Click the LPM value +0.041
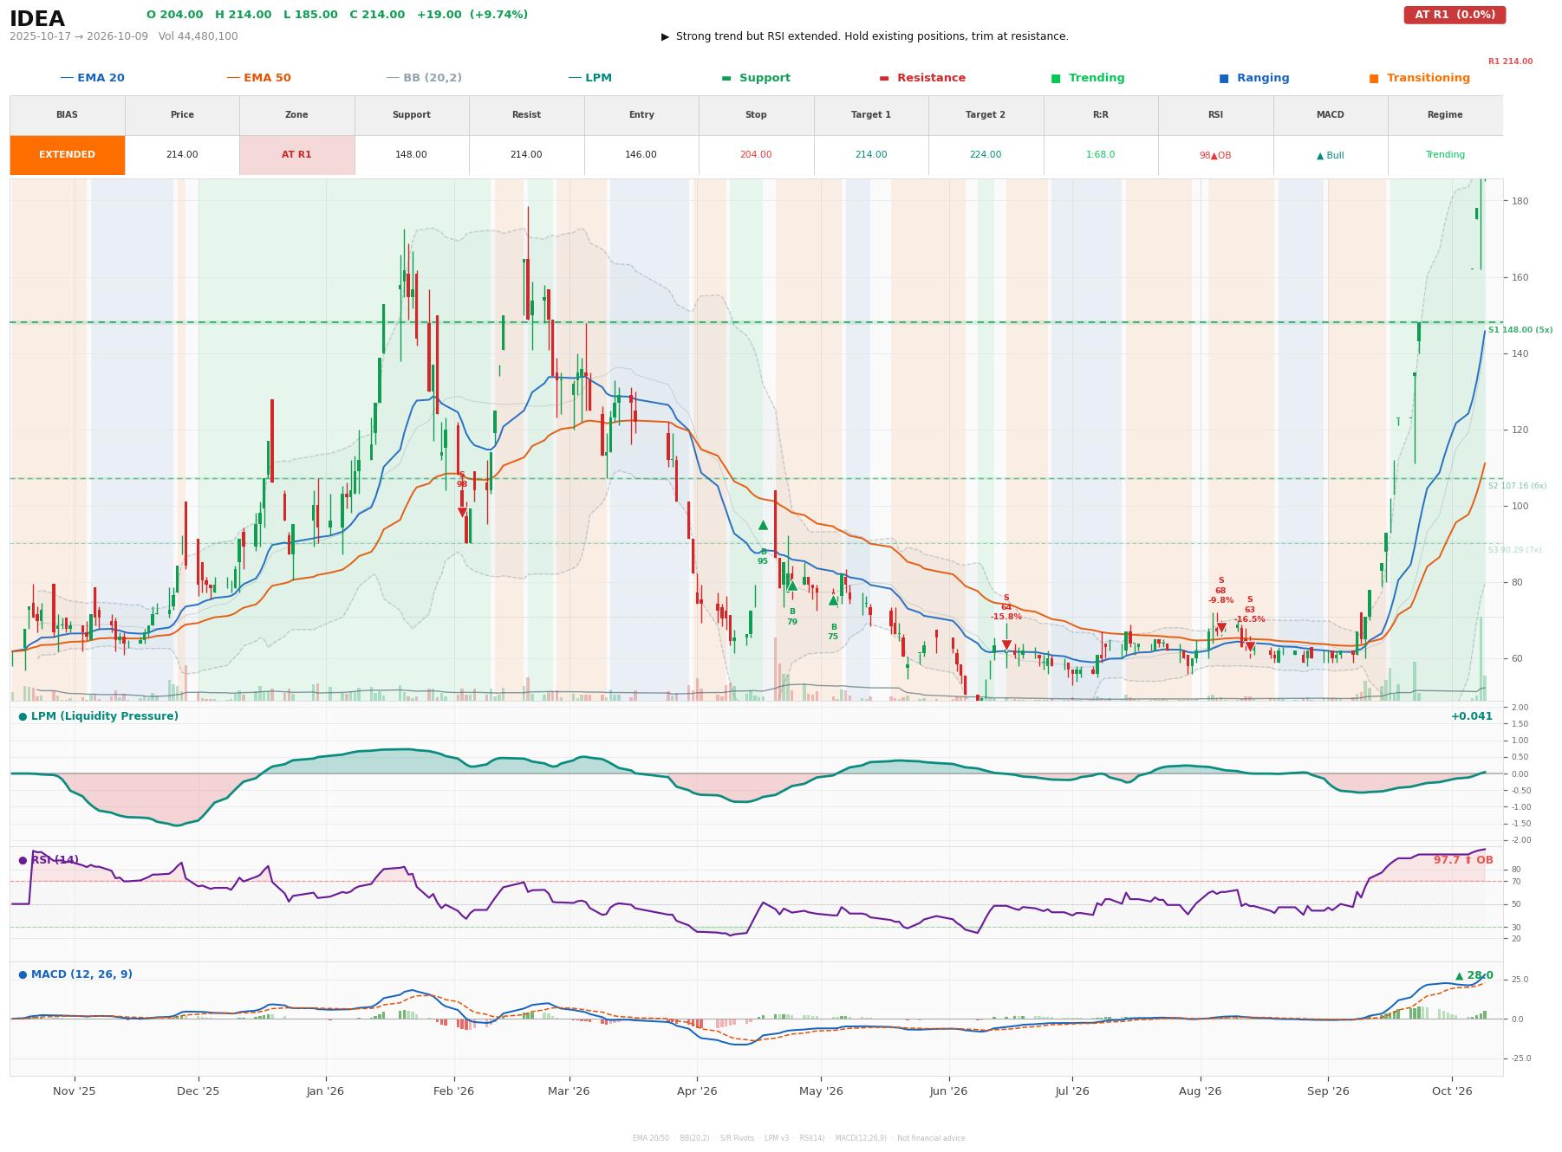The image size is (1562, 1152). tap(1472, 716)
